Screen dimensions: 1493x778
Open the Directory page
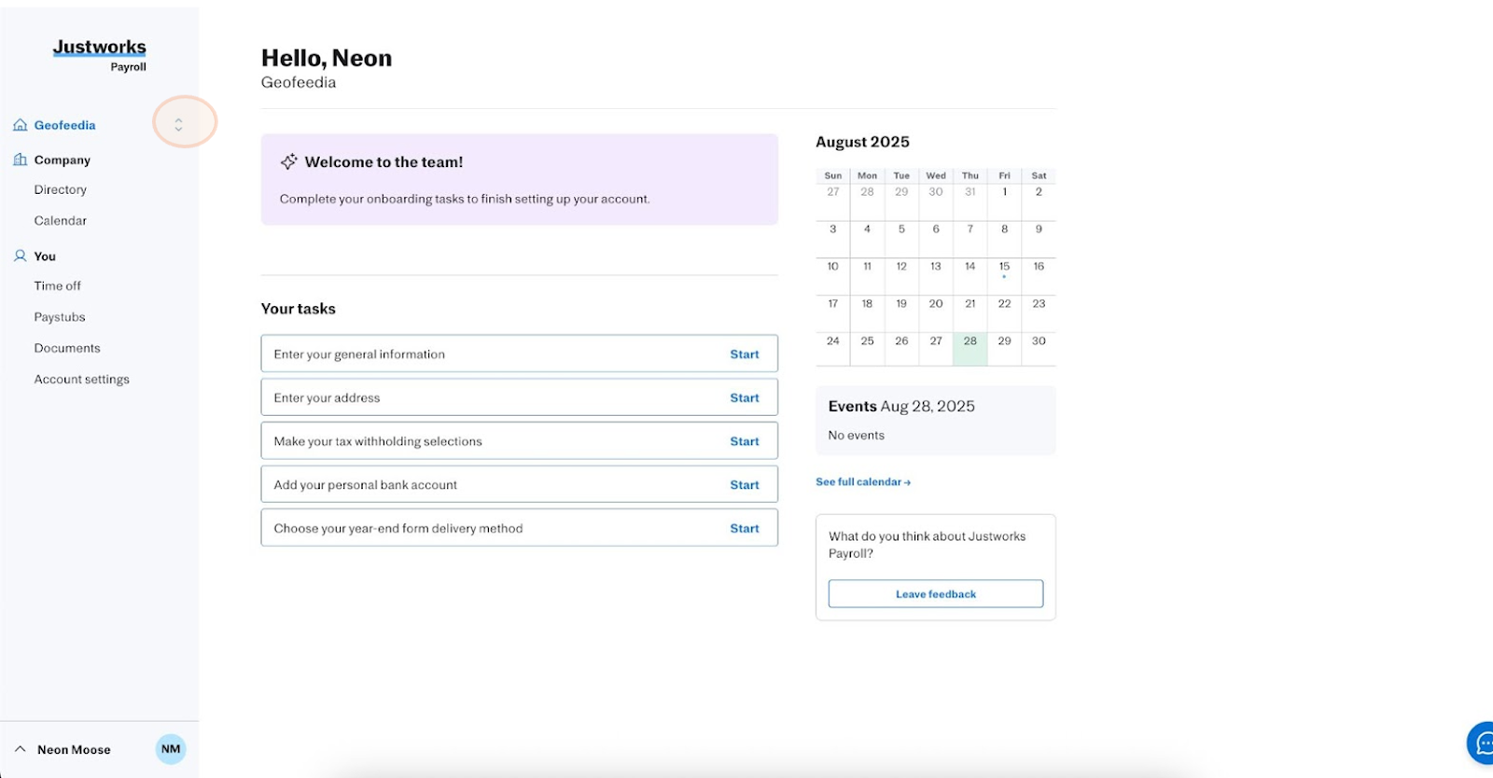coord(61,189)
